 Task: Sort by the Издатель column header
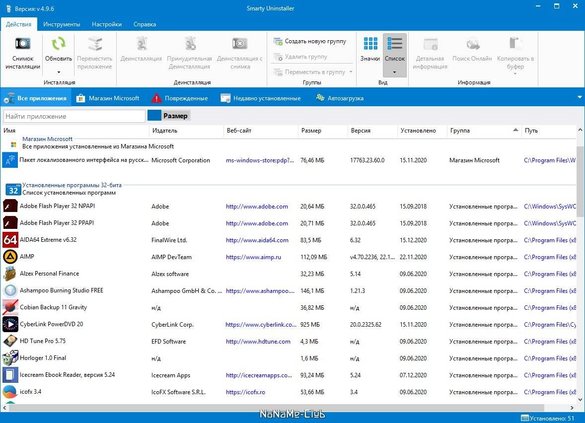coord(186,131)
